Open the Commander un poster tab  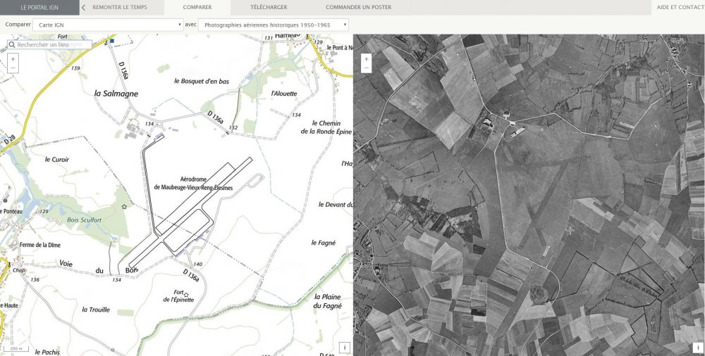click(x=358, y=7)
